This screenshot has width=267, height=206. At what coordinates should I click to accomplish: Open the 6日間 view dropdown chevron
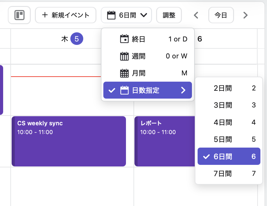click(144, 15)
